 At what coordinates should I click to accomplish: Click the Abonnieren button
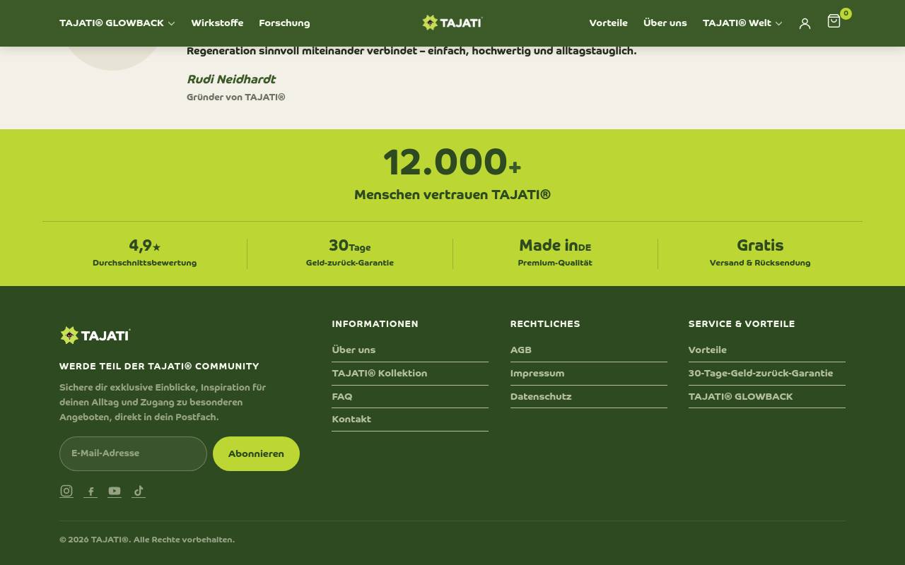point(256,453)
